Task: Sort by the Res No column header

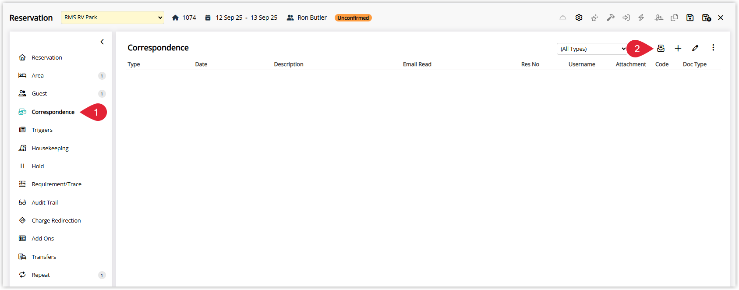Action: pos(530,64)
